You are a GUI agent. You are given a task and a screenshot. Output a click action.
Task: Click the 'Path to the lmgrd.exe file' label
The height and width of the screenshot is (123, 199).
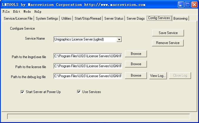29,57
